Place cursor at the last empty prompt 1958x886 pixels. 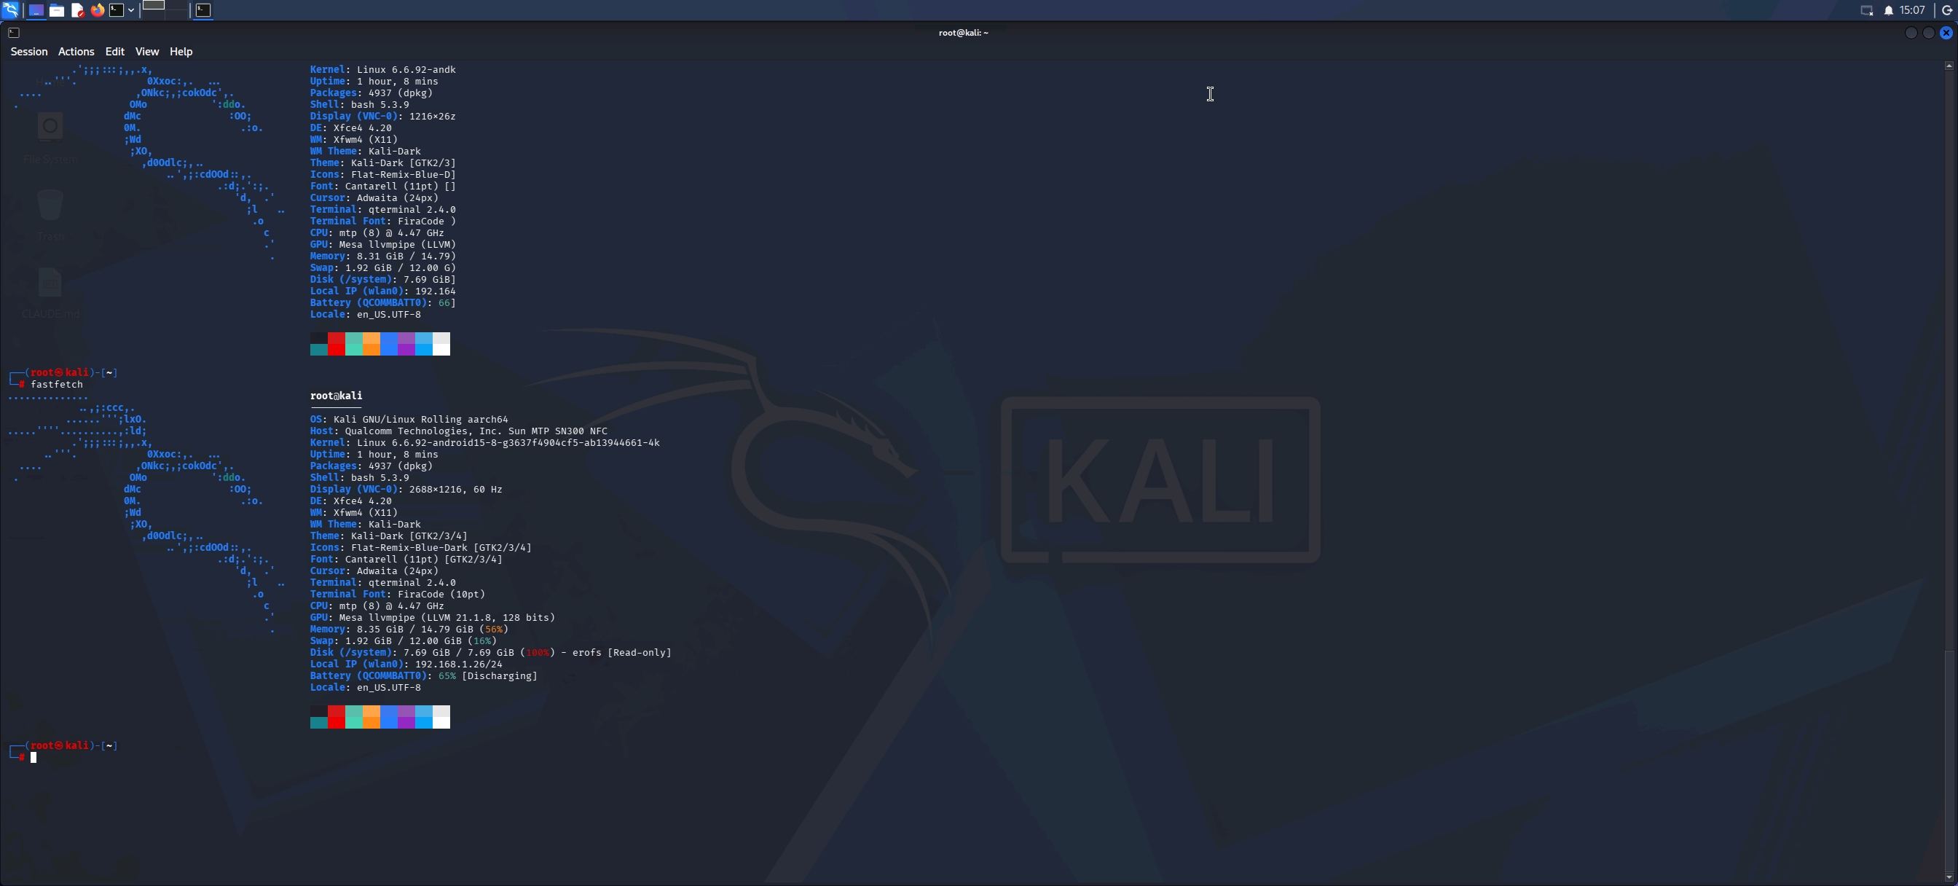click(34, 758)
